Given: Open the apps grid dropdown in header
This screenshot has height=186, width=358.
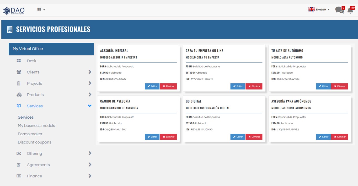Looking at the screenshot, I should pos(41,9).
